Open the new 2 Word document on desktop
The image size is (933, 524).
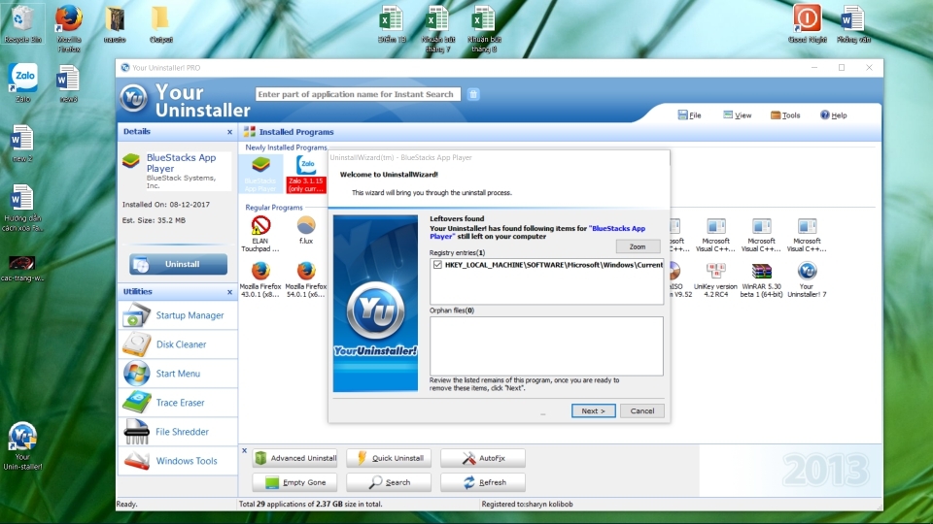[22, 144]
